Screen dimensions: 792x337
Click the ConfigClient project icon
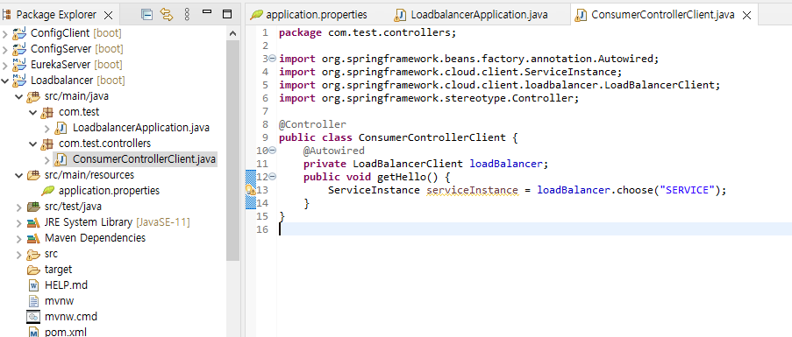[x=19, y=34]
